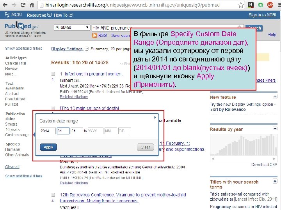Click the PubMed.gov logo
This screenshot has width=281, height=210.
[x=21, y=26]
